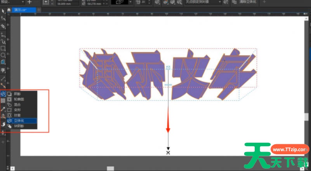Select the Parallel Dimension line tool
311x171 pixels.
click(3, 79)
